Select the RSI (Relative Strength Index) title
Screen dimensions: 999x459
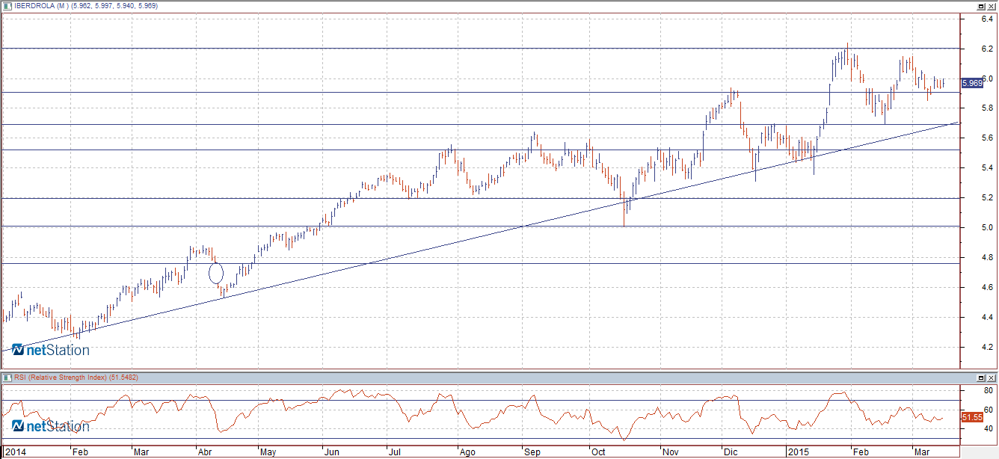pyautogui.click(x=61, y=377)
